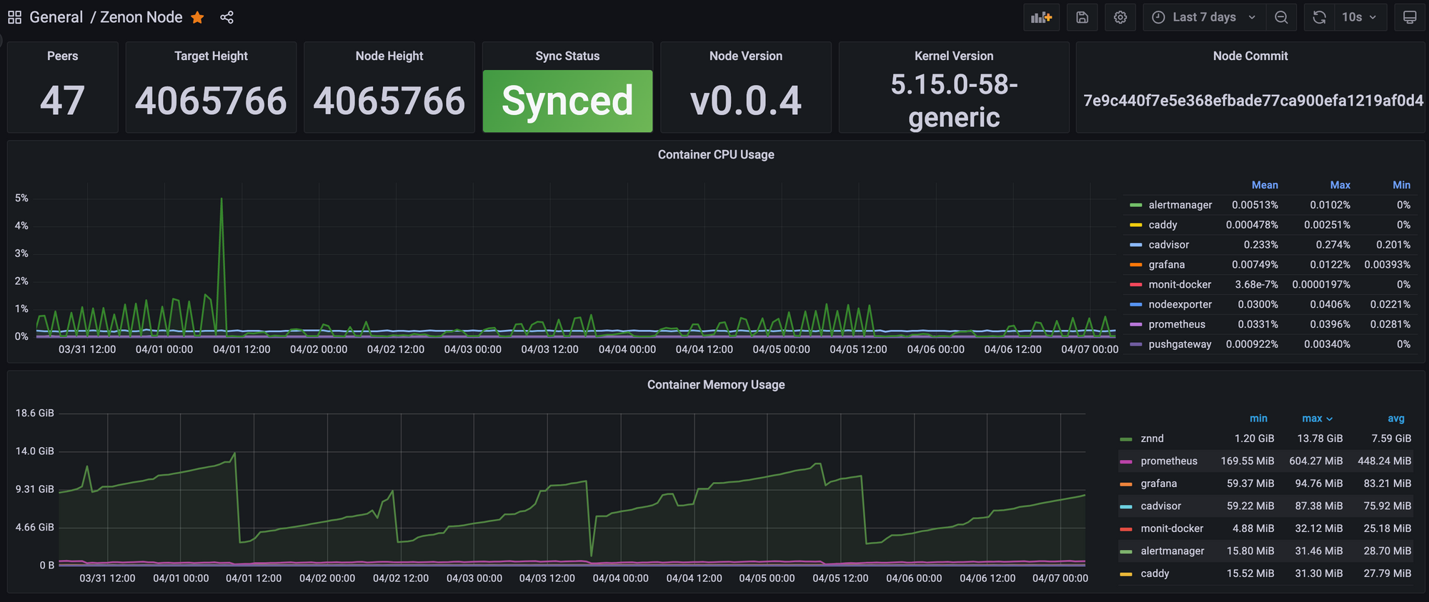Change color of znnd memory swatch

[x=1126, y=439]
